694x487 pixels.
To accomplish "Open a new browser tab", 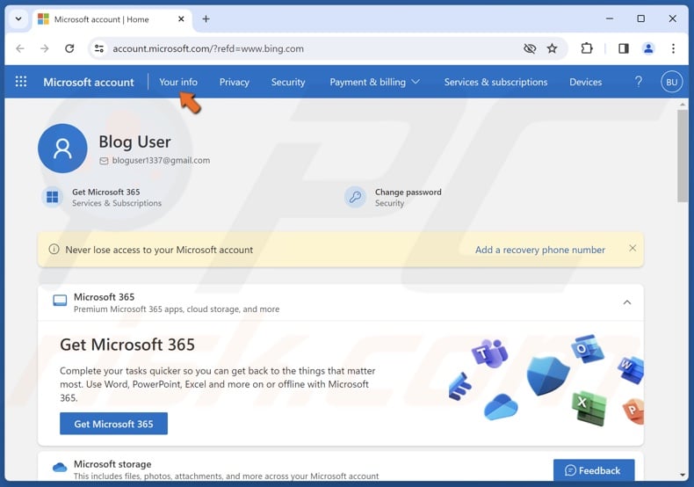I will [206, 19].
